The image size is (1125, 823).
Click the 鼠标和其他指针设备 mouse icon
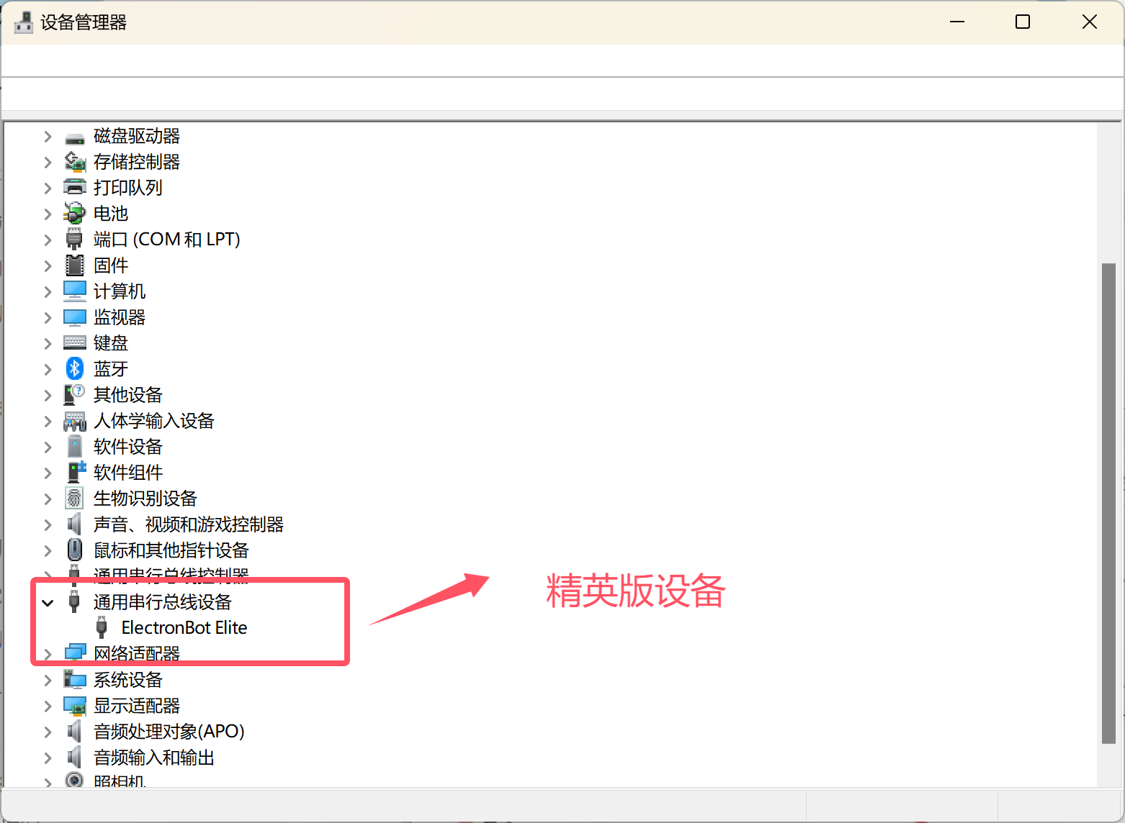pyautogui.click(x=75, y=551)
